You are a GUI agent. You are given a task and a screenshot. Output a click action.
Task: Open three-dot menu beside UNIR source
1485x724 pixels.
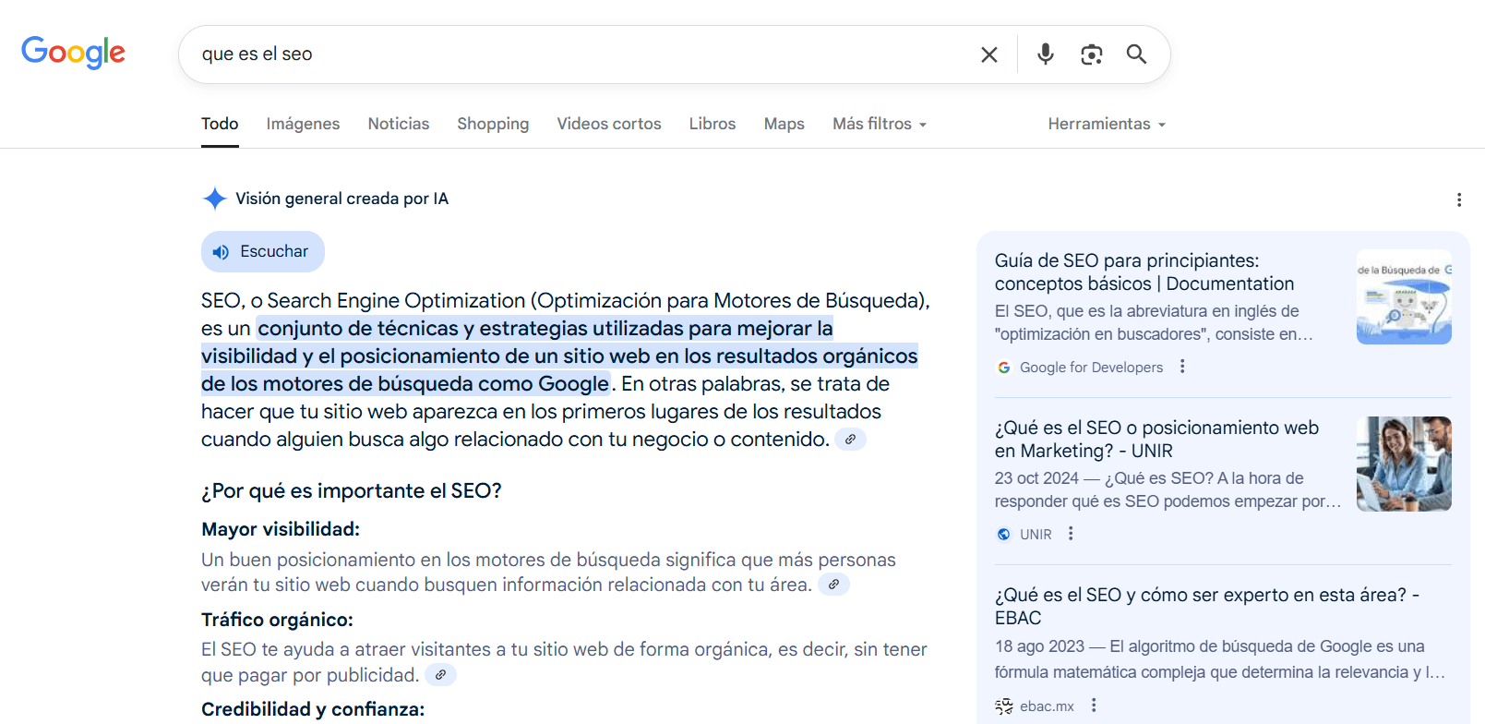pyautogui.click(x=1071, y=534)
